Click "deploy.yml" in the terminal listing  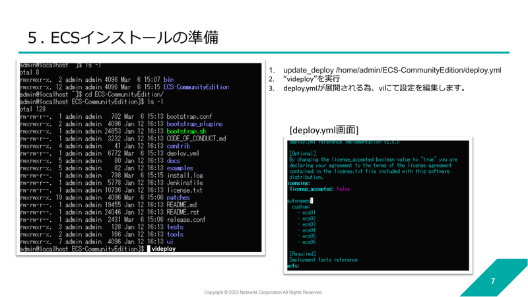(x=183, y=154)
